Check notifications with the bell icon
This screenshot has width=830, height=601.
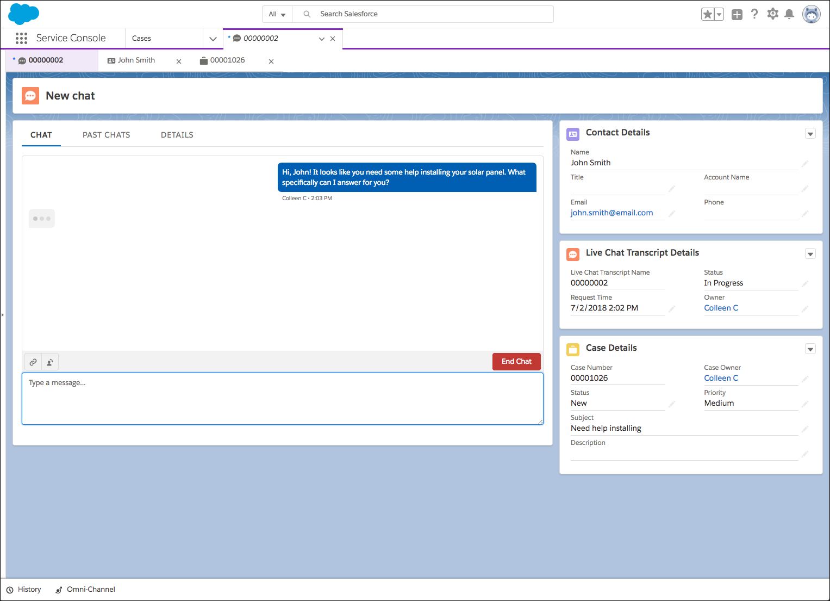click(790, 14)
